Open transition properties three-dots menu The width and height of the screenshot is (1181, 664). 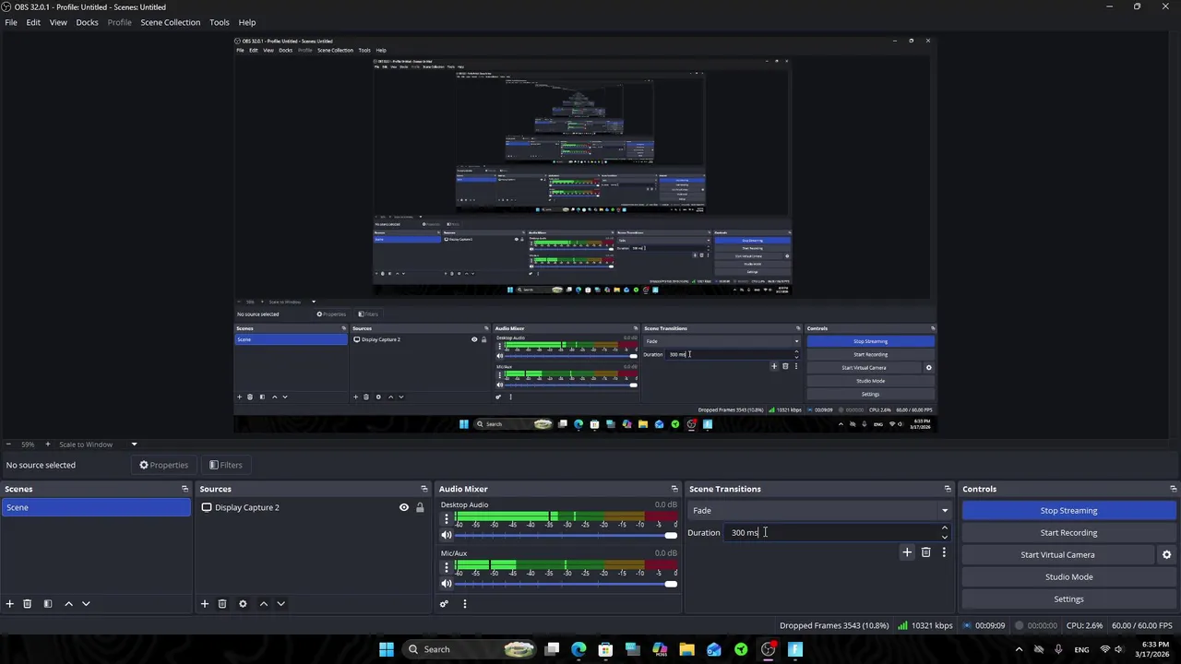[x=944, y=552]
